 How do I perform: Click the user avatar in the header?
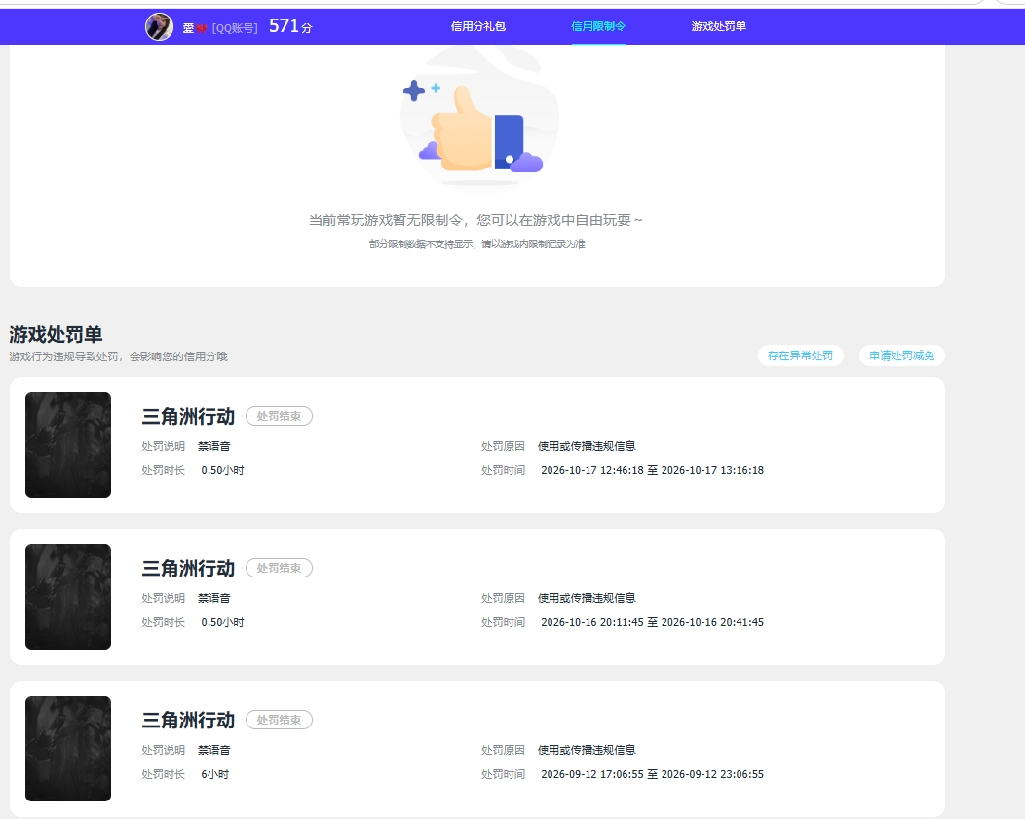(x=159, y=26)
